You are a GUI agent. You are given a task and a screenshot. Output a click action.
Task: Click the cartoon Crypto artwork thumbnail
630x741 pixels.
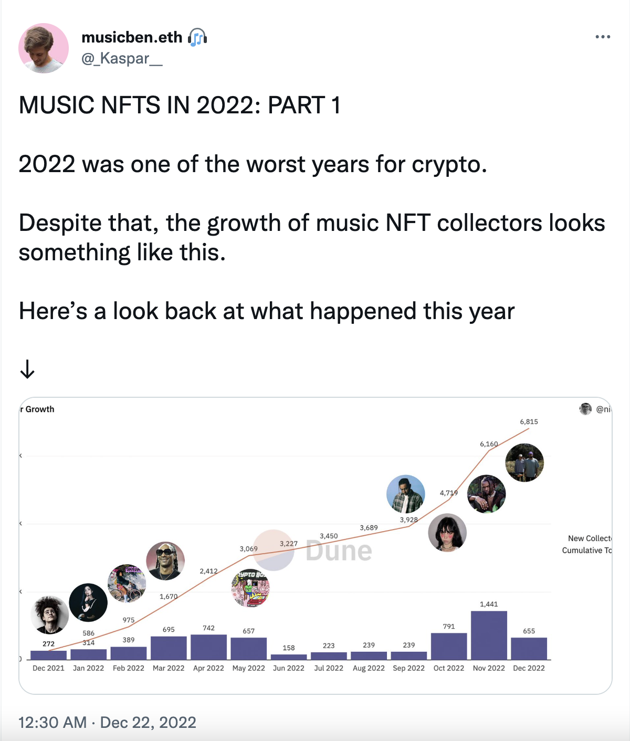(x=250, y=588)
